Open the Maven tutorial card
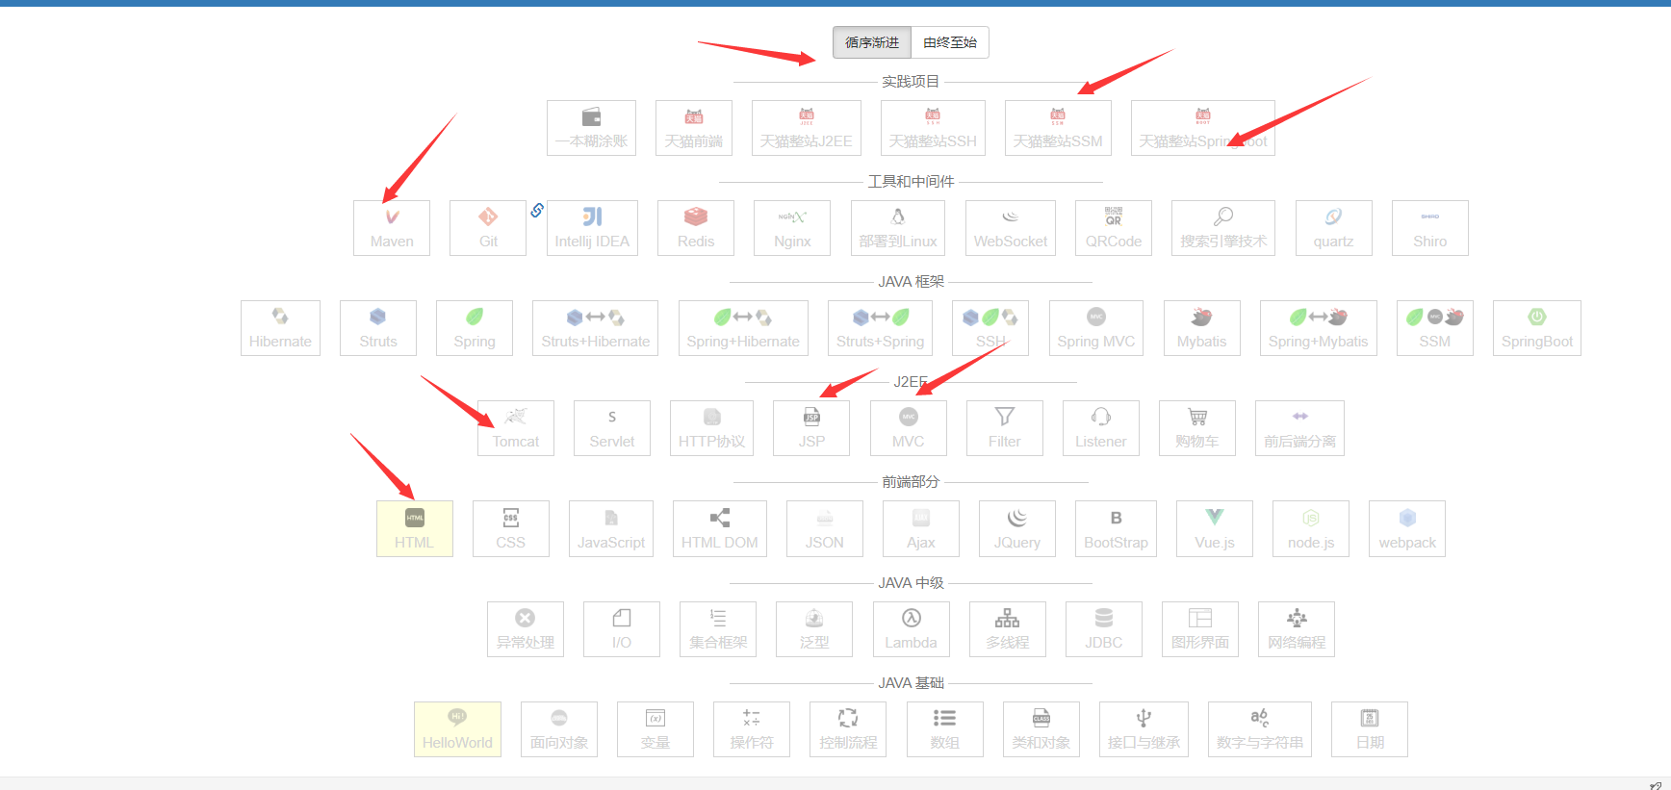Image resolution: width=1671 pixels, height=790 pixels. click(x=392, y=228)
